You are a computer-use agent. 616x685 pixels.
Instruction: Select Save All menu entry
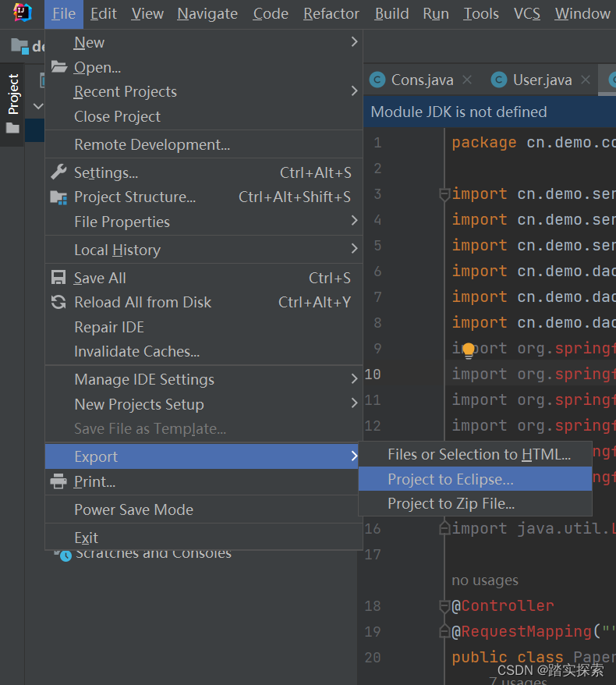(204, 278)
